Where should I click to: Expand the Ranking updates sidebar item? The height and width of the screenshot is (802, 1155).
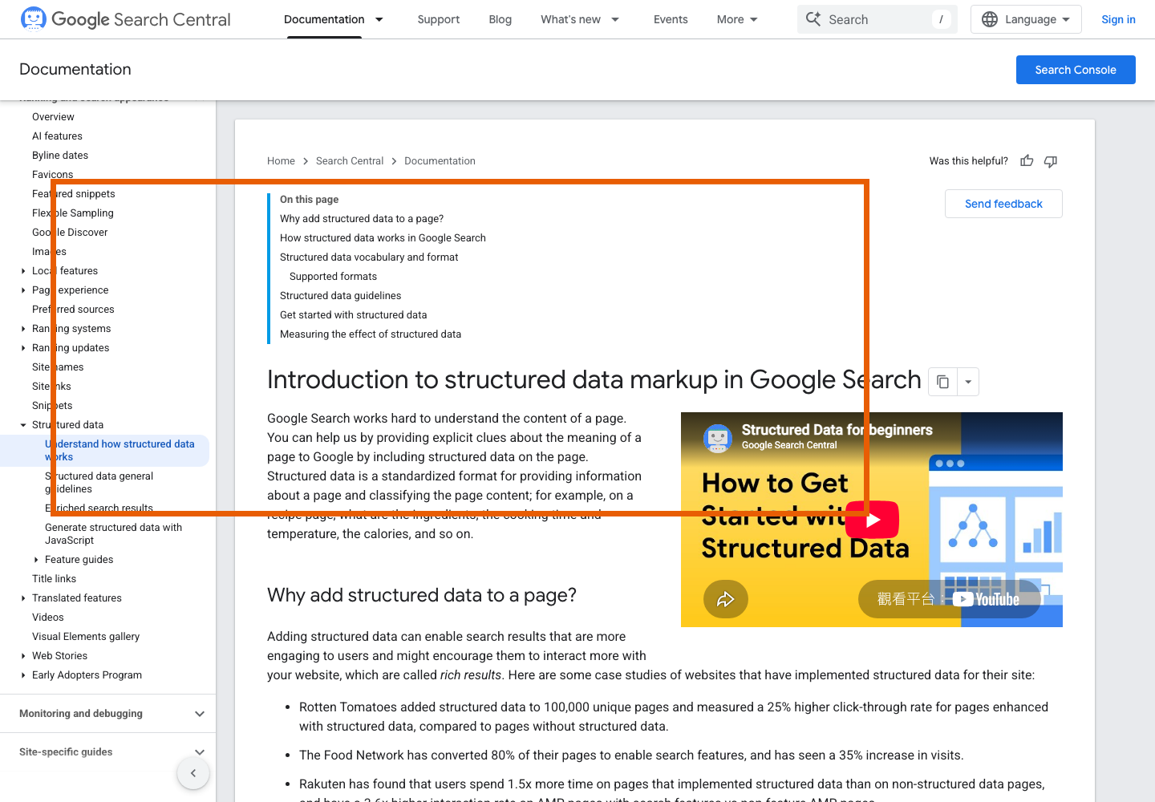[23, 348]
